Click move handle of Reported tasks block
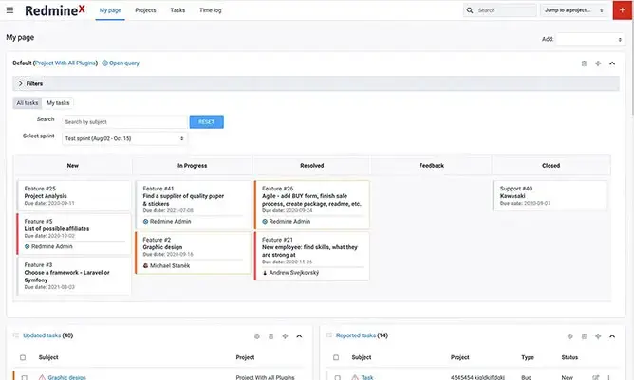Viewport: 634px width, 380px height. click(x=598, y=336)
